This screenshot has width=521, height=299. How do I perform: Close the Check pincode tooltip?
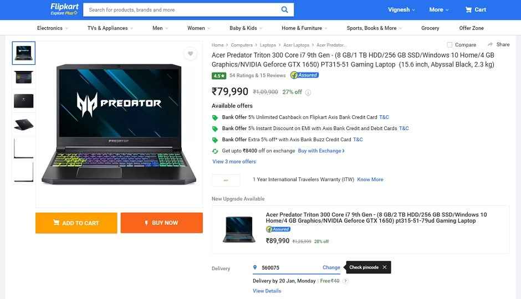(x=385, y=267)
